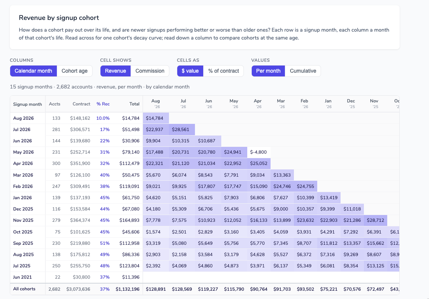Show Commission in cells
Image resolution: width=429 pixels, height=299 pixels.
tap(150, 71)
